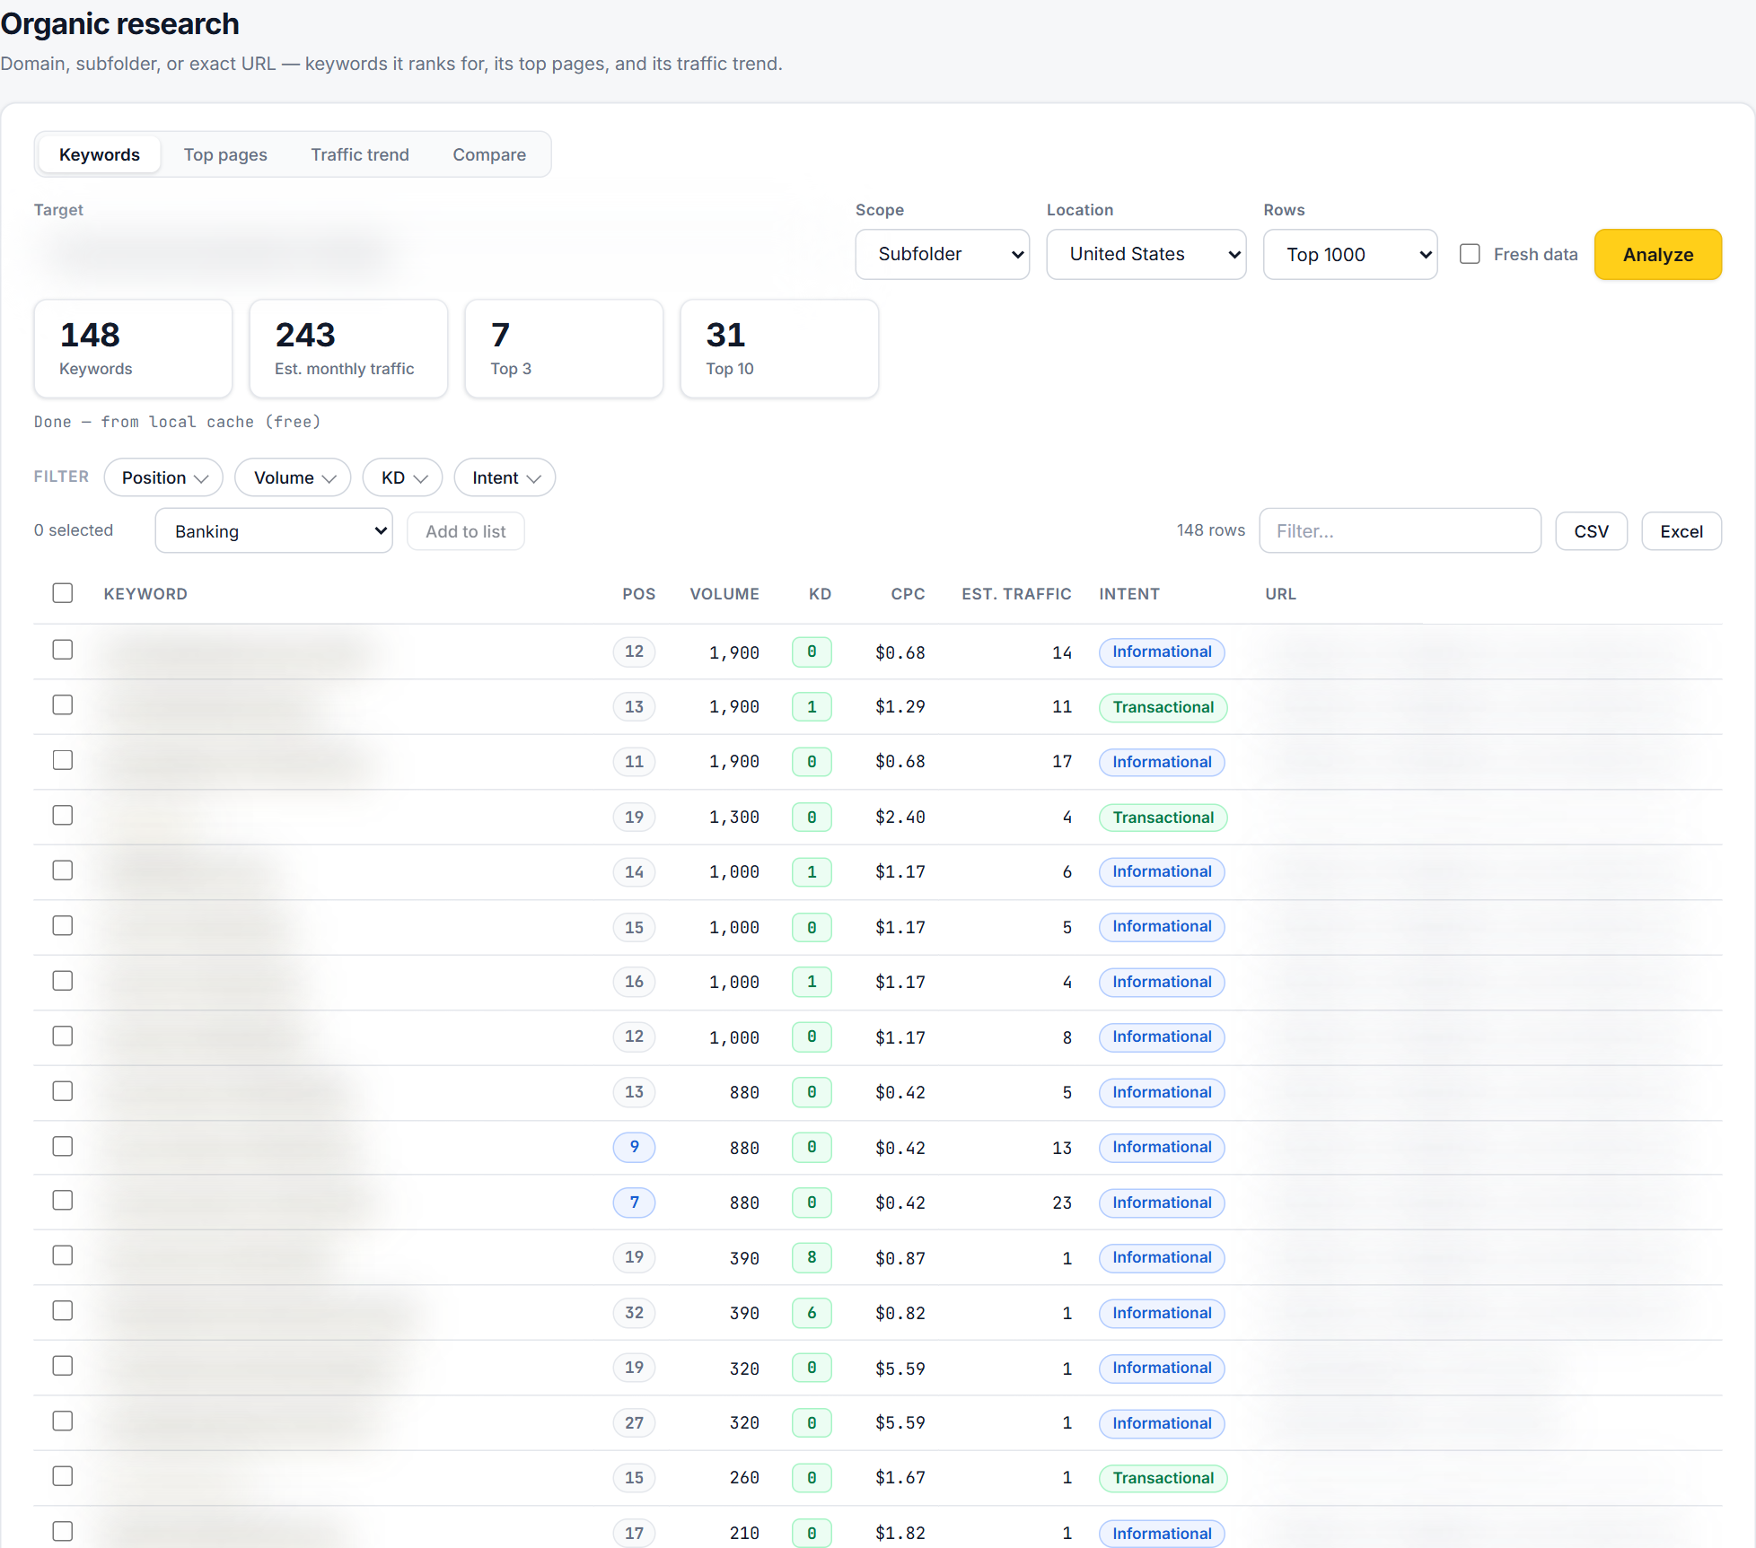Screen dimensions: 1756x1548
Task: Click the KD badge 8 in the $0.87 row
Action: point(812,1257)
